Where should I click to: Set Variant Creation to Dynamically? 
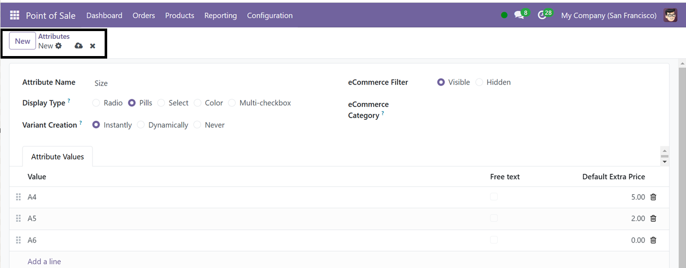coord(141,125)
